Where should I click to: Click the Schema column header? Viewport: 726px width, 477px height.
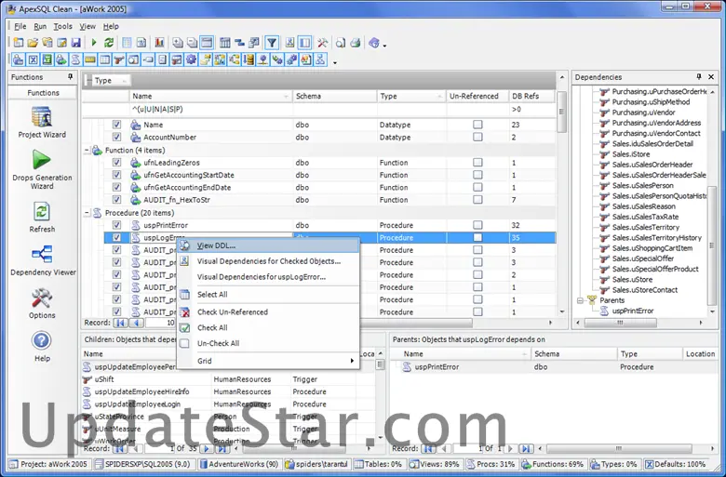[x=335, y=96]
